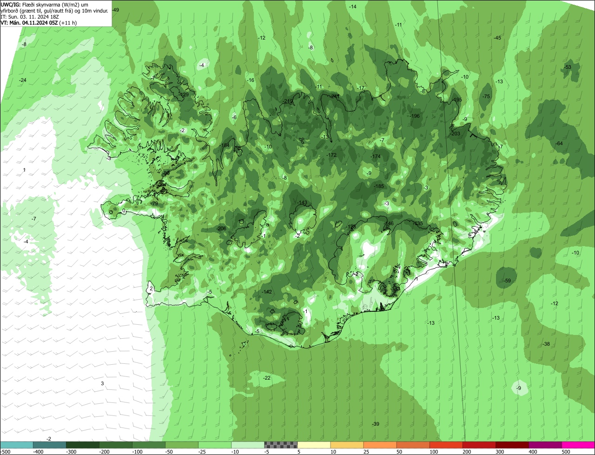The width and height of the screenshot is (595, 455).
Task: Click the valid time 'VT: Mán. 04.11.2024 05Z (+11 h)'
Action: pyautogui.click(x=39, y=22)
